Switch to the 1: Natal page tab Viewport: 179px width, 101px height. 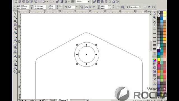[51, 100]
